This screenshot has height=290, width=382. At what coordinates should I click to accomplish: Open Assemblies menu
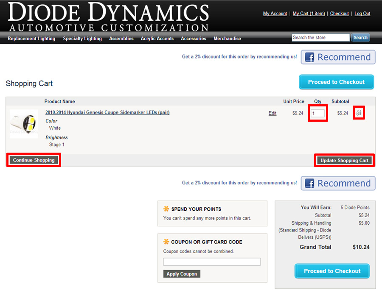pos(121,39)
